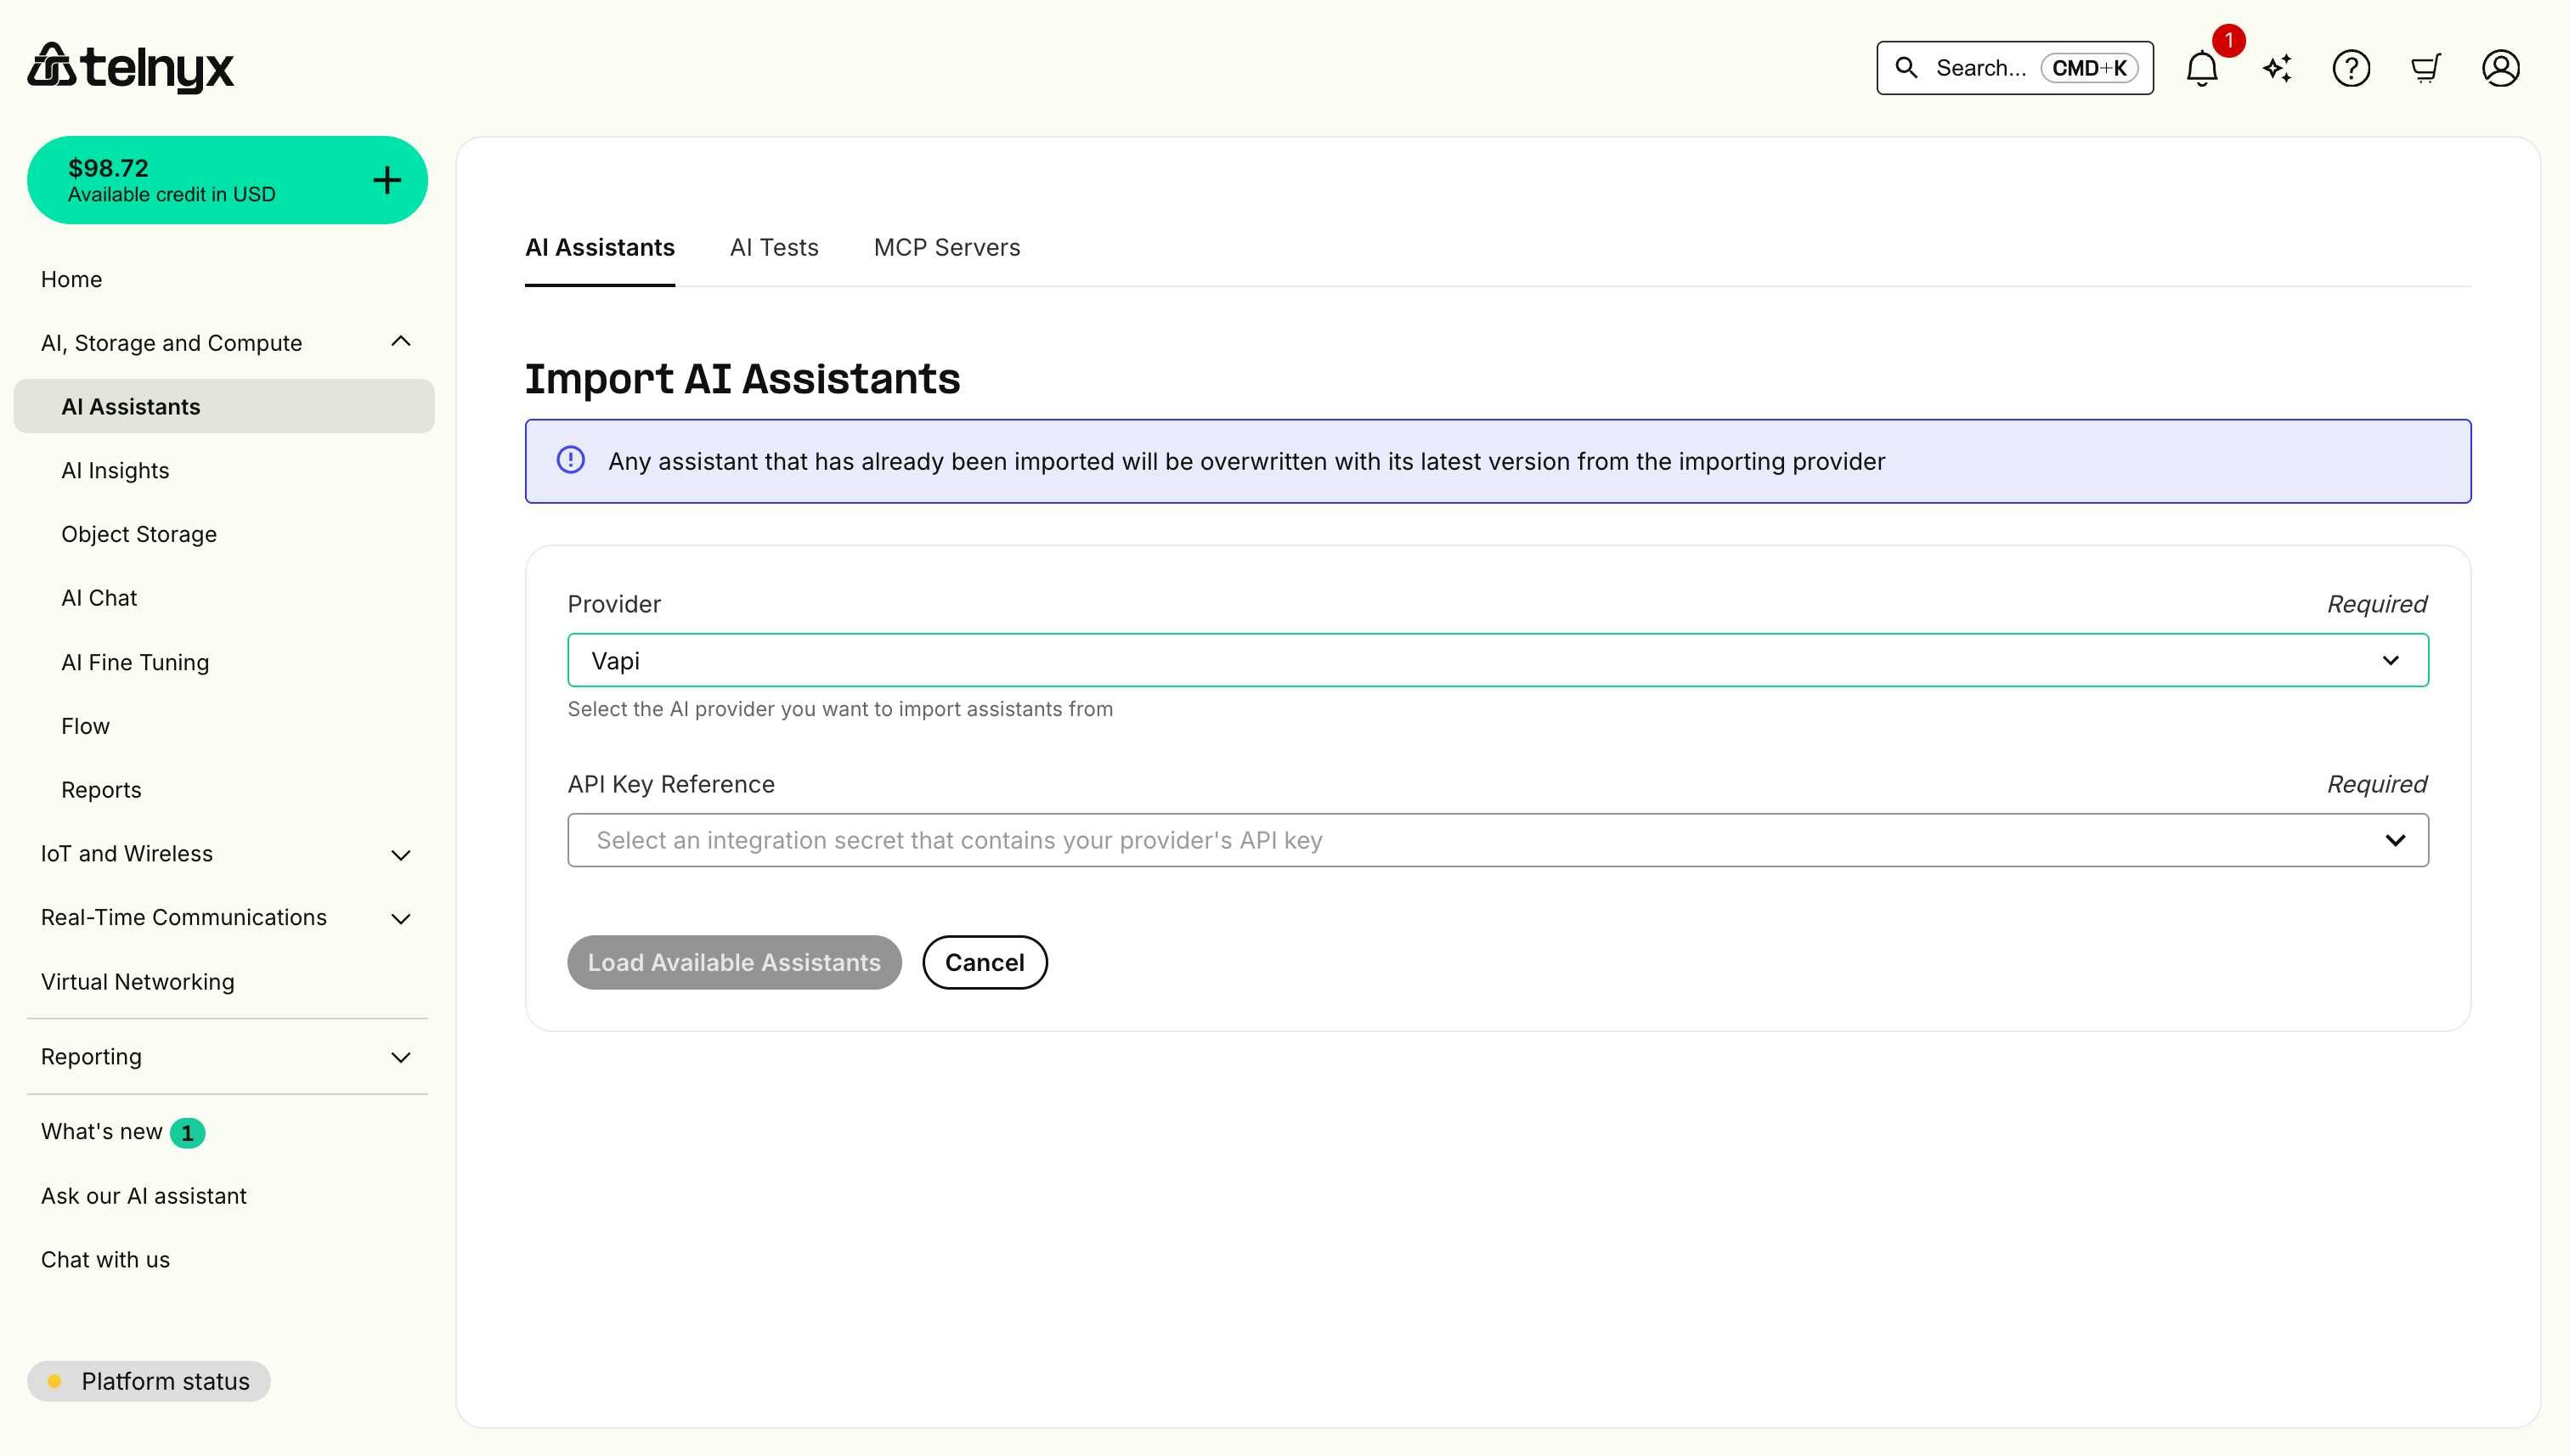Click the search magnifier icon

tap(1907, 68)
